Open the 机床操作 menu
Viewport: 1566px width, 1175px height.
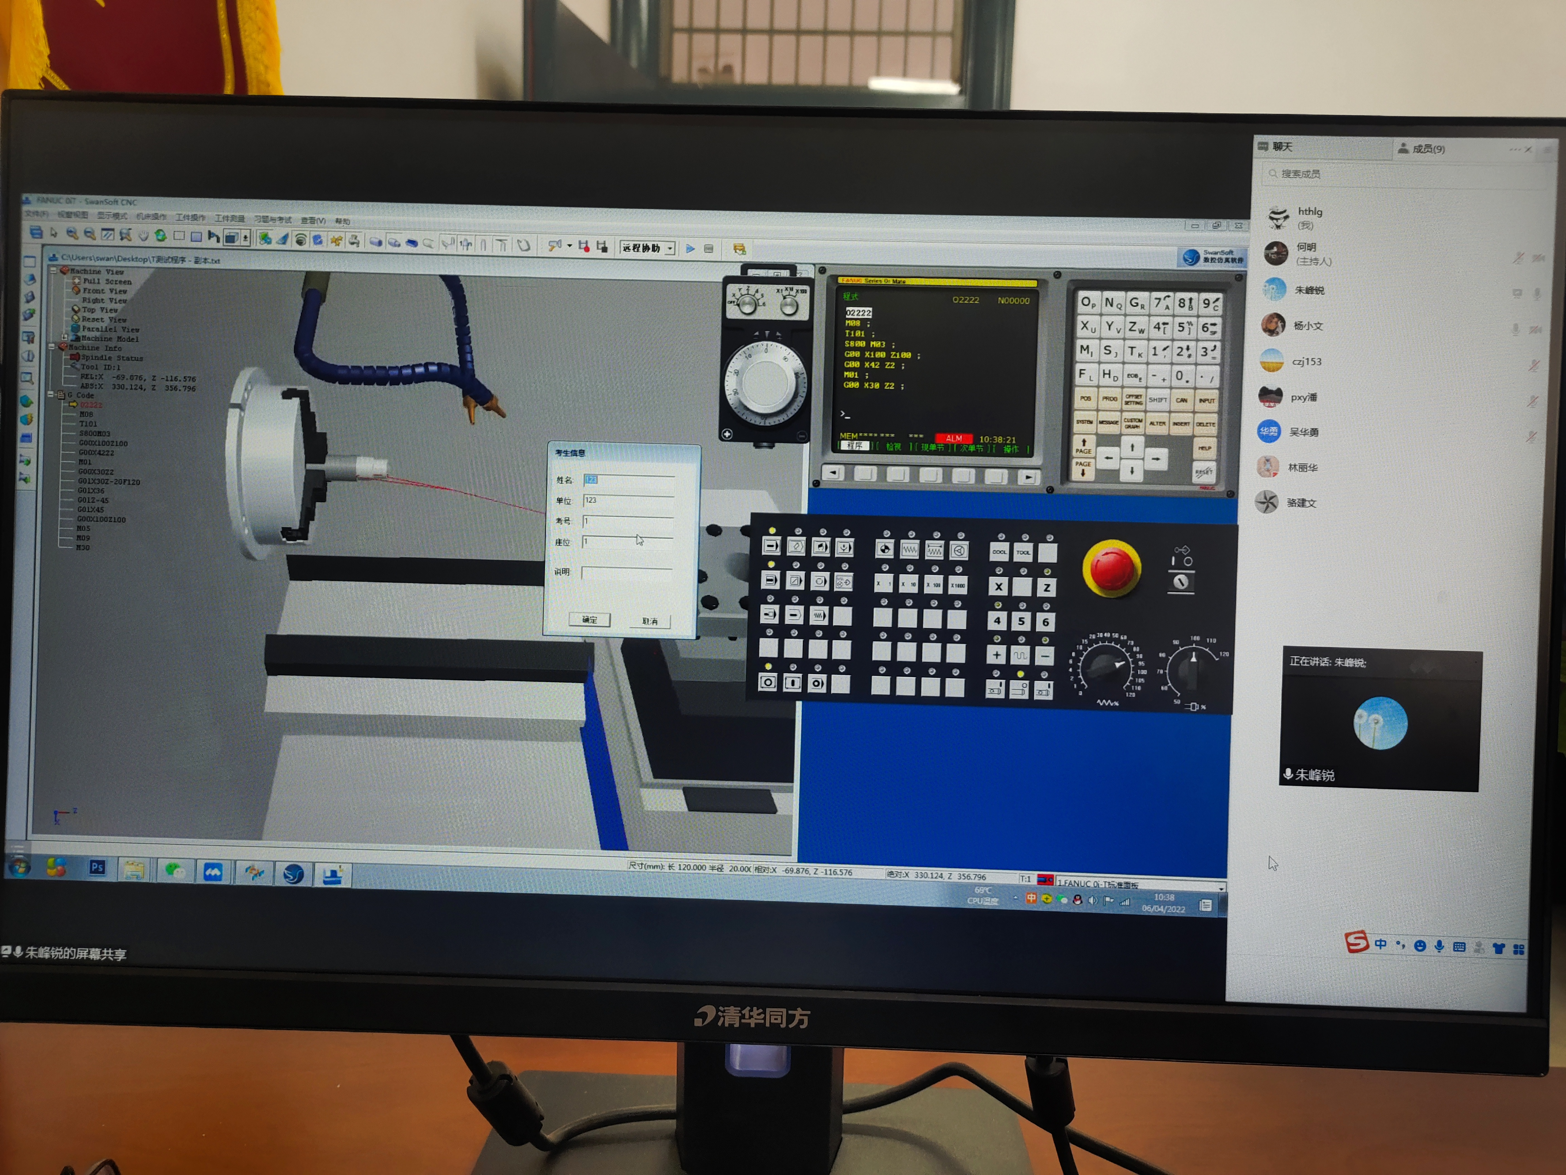coord(152,217)
